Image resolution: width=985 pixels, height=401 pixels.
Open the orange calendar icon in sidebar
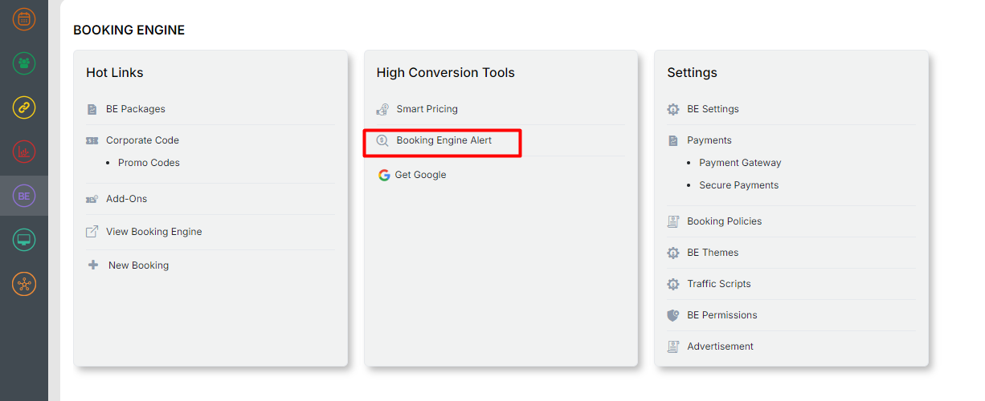tap(24, 18)
